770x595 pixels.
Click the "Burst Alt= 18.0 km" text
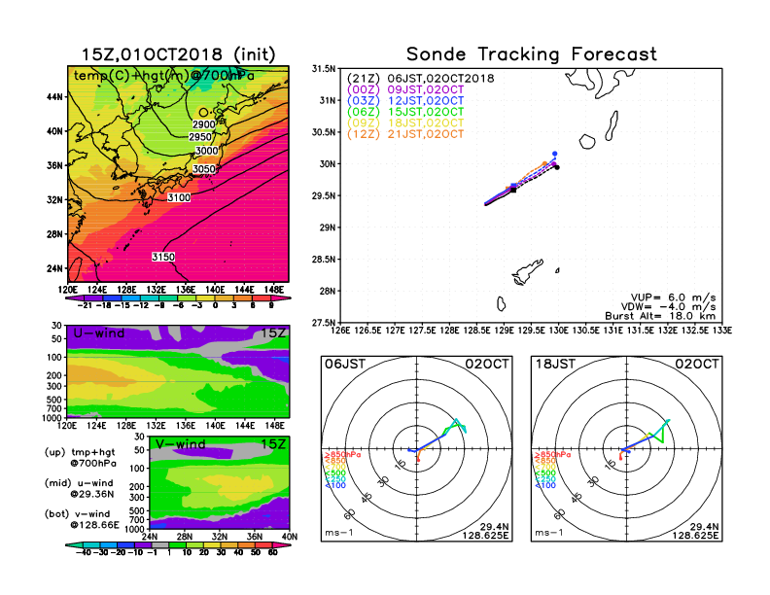tap(660, 316)
